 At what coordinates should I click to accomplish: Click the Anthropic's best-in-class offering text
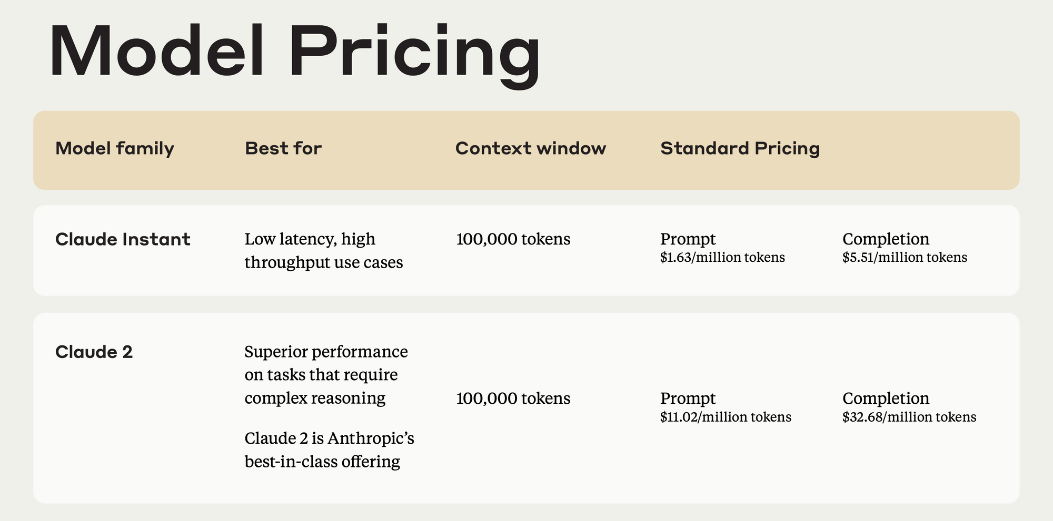tap(330, 450)
